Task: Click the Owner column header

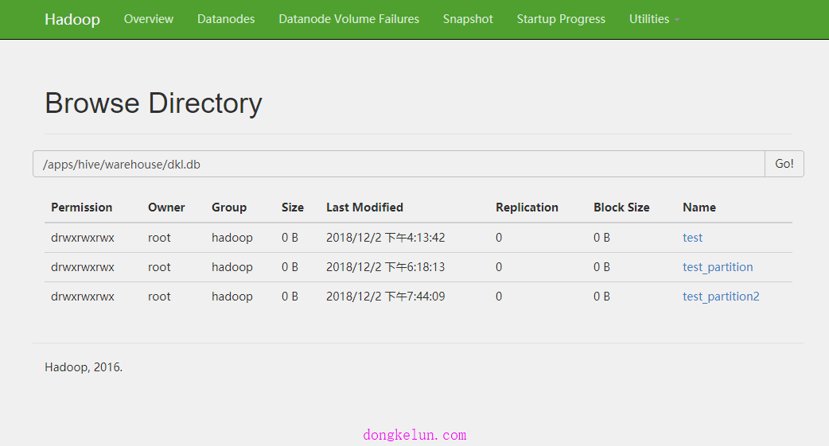Action: point(166,207)
